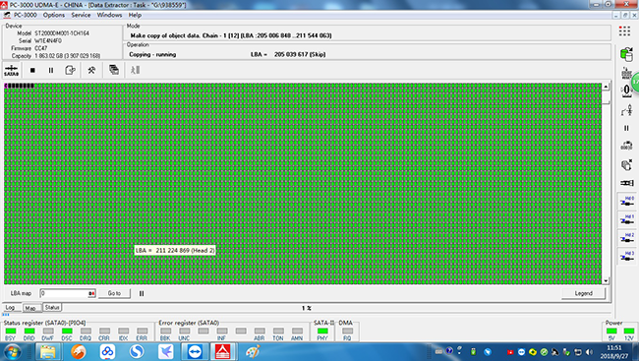Click the green database copy icon

click(626, 54)
